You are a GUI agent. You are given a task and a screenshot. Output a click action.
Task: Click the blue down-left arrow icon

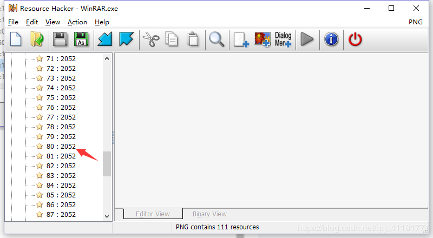click(x=105, y=39)
